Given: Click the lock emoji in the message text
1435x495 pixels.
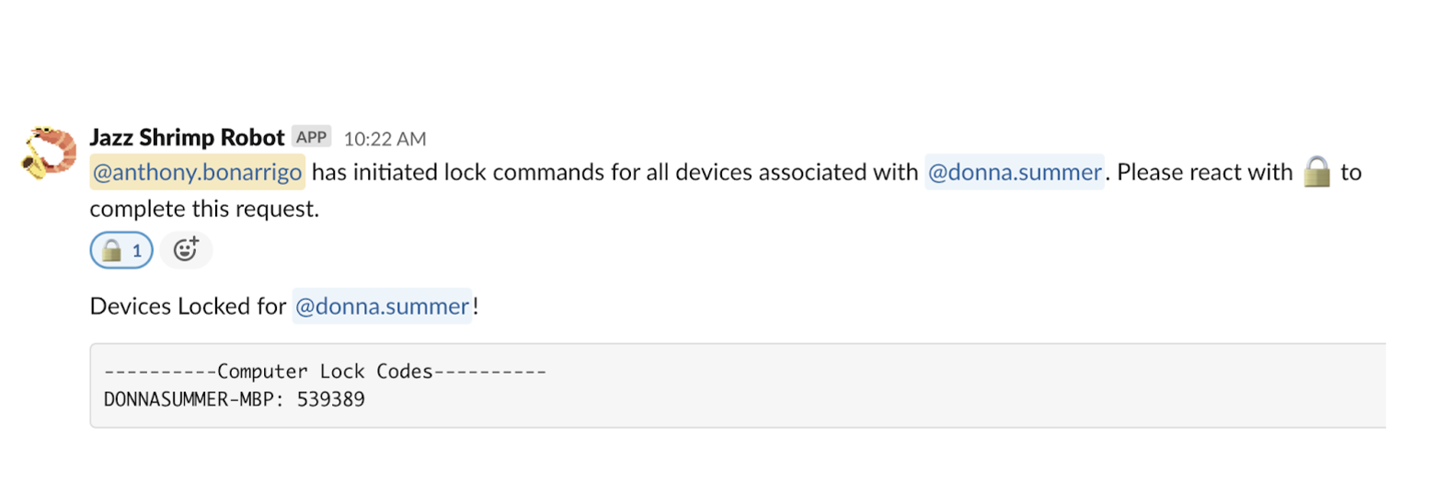Looking at the screenshot, I should point(1317,172).
